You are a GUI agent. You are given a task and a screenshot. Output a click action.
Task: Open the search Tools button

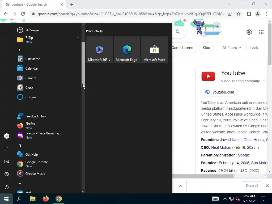[x=254, y=47]
